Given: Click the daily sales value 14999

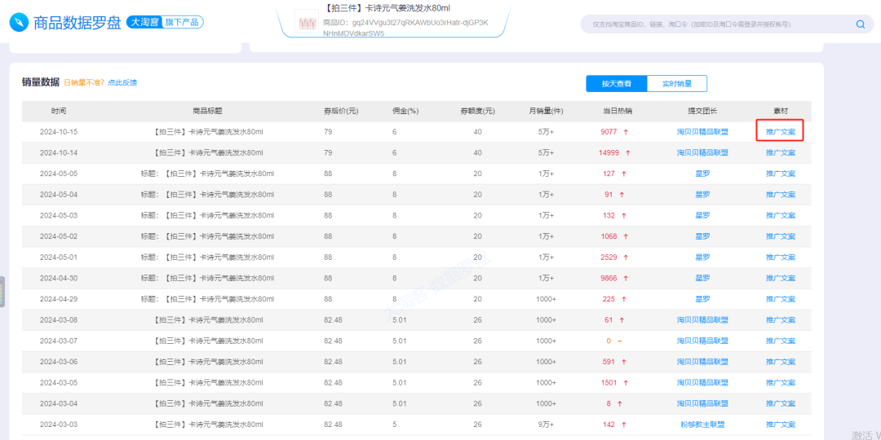Looking at the screenshot, I should [609, 152].
